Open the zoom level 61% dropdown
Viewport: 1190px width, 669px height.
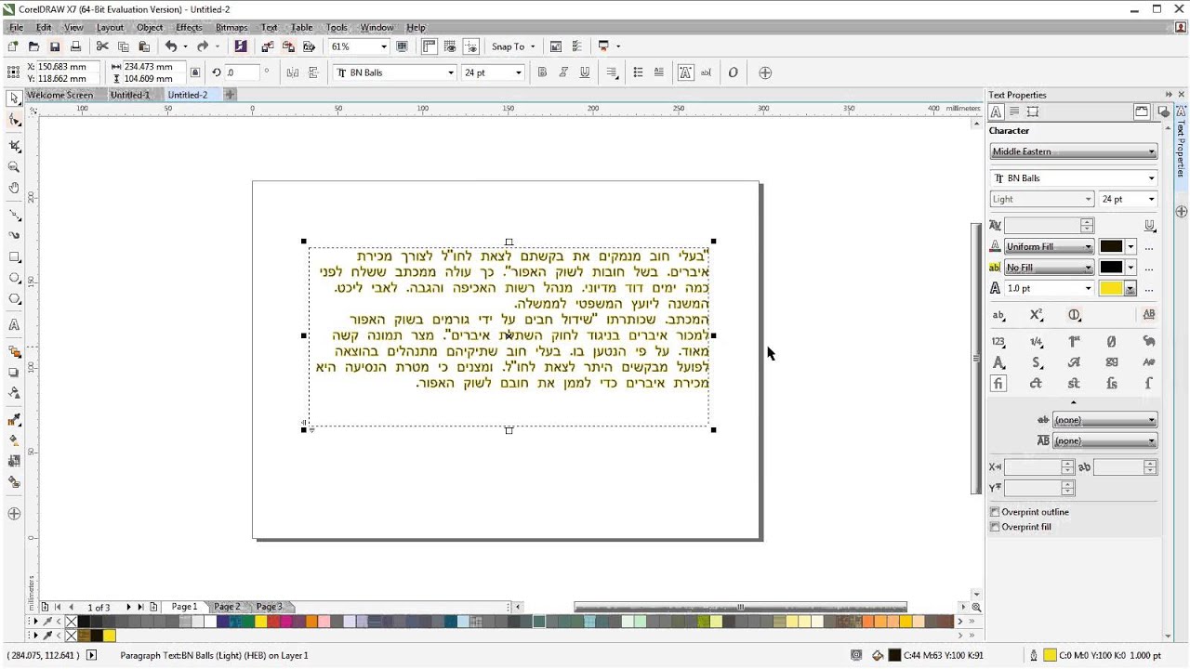pos(383,46)
